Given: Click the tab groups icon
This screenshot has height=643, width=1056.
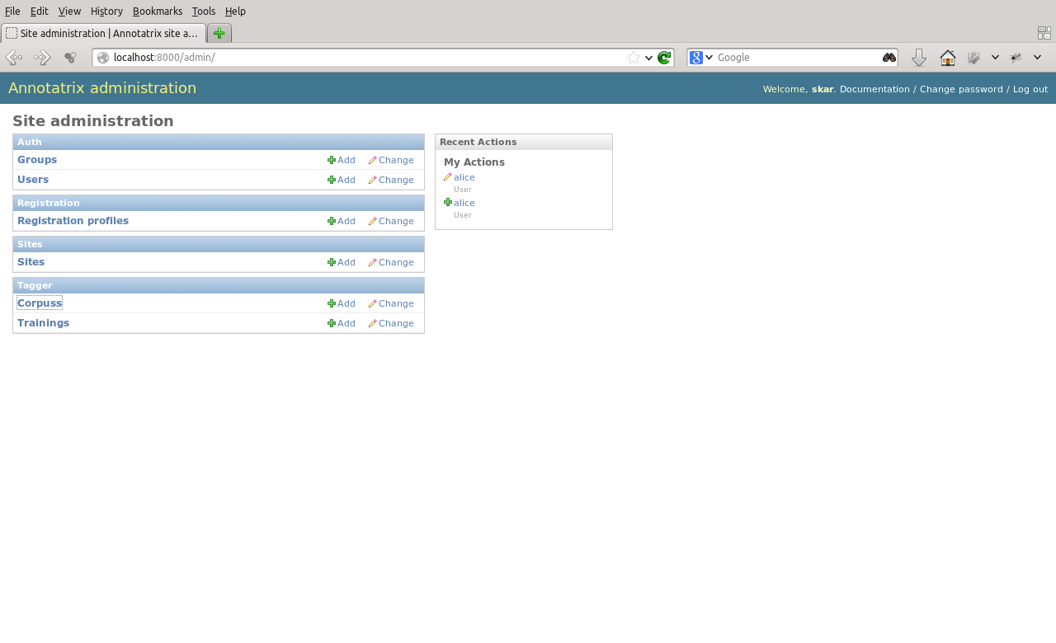Looking at the screenshot, I should pos(1044,33).
